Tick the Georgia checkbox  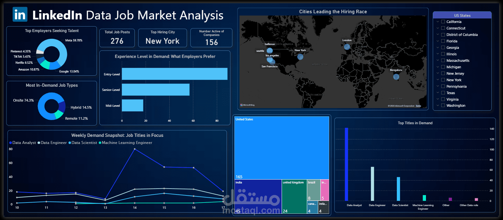click(x=443, y=48)
